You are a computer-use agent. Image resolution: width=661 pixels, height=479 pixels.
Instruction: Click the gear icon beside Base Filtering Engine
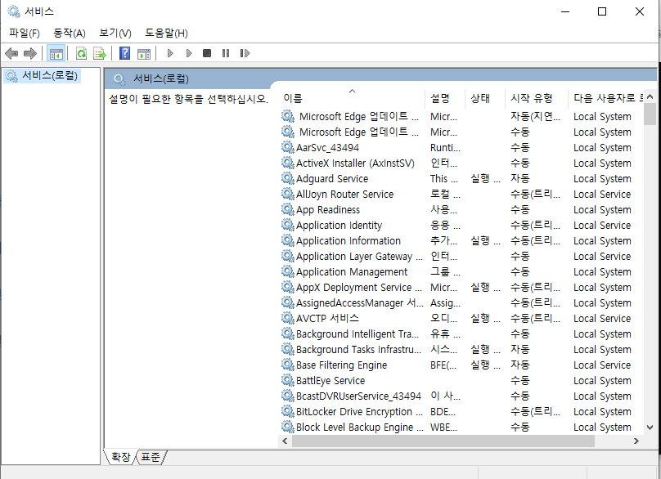click(x=288, y=365)
